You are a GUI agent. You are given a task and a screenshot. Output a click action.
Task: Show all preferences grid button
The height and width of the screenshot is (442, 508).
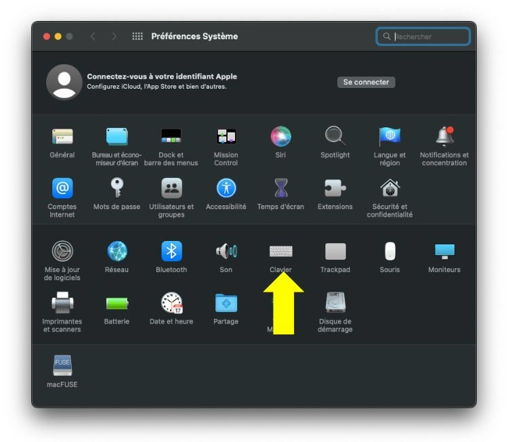pos(137,37)
